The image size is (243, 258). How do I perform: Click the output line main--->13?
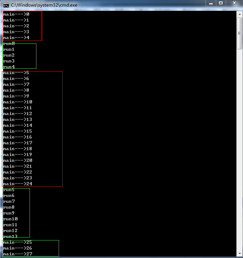[17, 119]
